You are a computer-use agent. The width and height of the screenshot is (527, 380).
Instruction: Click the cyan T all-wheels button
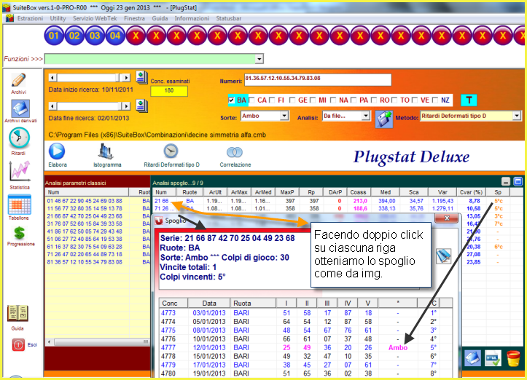click(469, 100)
